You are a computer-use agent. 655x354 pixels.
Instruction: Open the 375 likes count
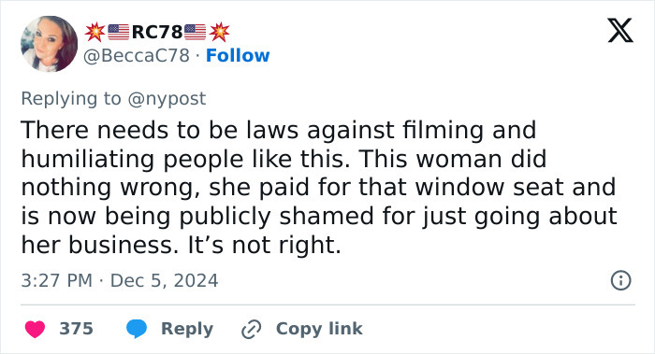(76, 329)
